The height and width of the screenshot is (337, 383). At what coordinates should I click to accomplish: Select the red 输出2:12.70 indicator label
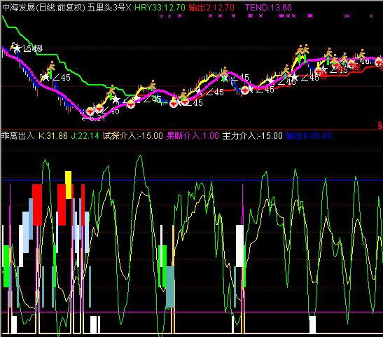click(x=211, y=8)
